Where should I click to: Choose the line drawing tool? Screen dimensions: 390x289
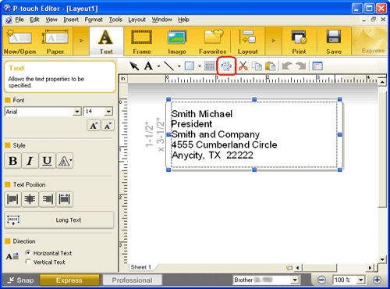tap(169, 66)
